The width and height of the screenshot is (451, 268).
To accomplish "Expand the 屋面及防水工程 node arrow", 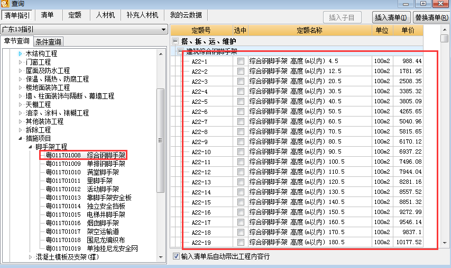I will click(20, 70).
